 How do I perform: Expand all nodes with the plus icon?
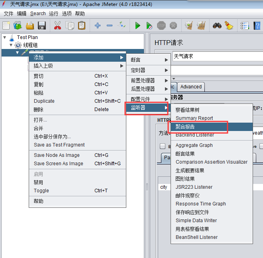point(98,25)
